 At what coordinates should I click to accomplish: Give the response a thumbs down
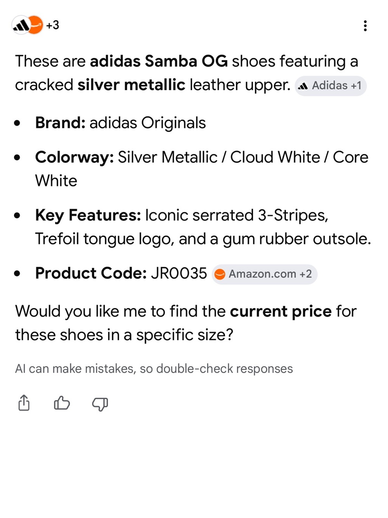tap(100, 404)
